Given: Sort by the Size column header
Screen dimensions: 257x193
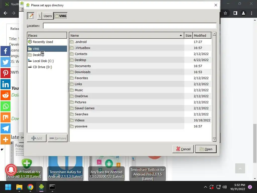Looking at the screenshot, I should point(188,35).
